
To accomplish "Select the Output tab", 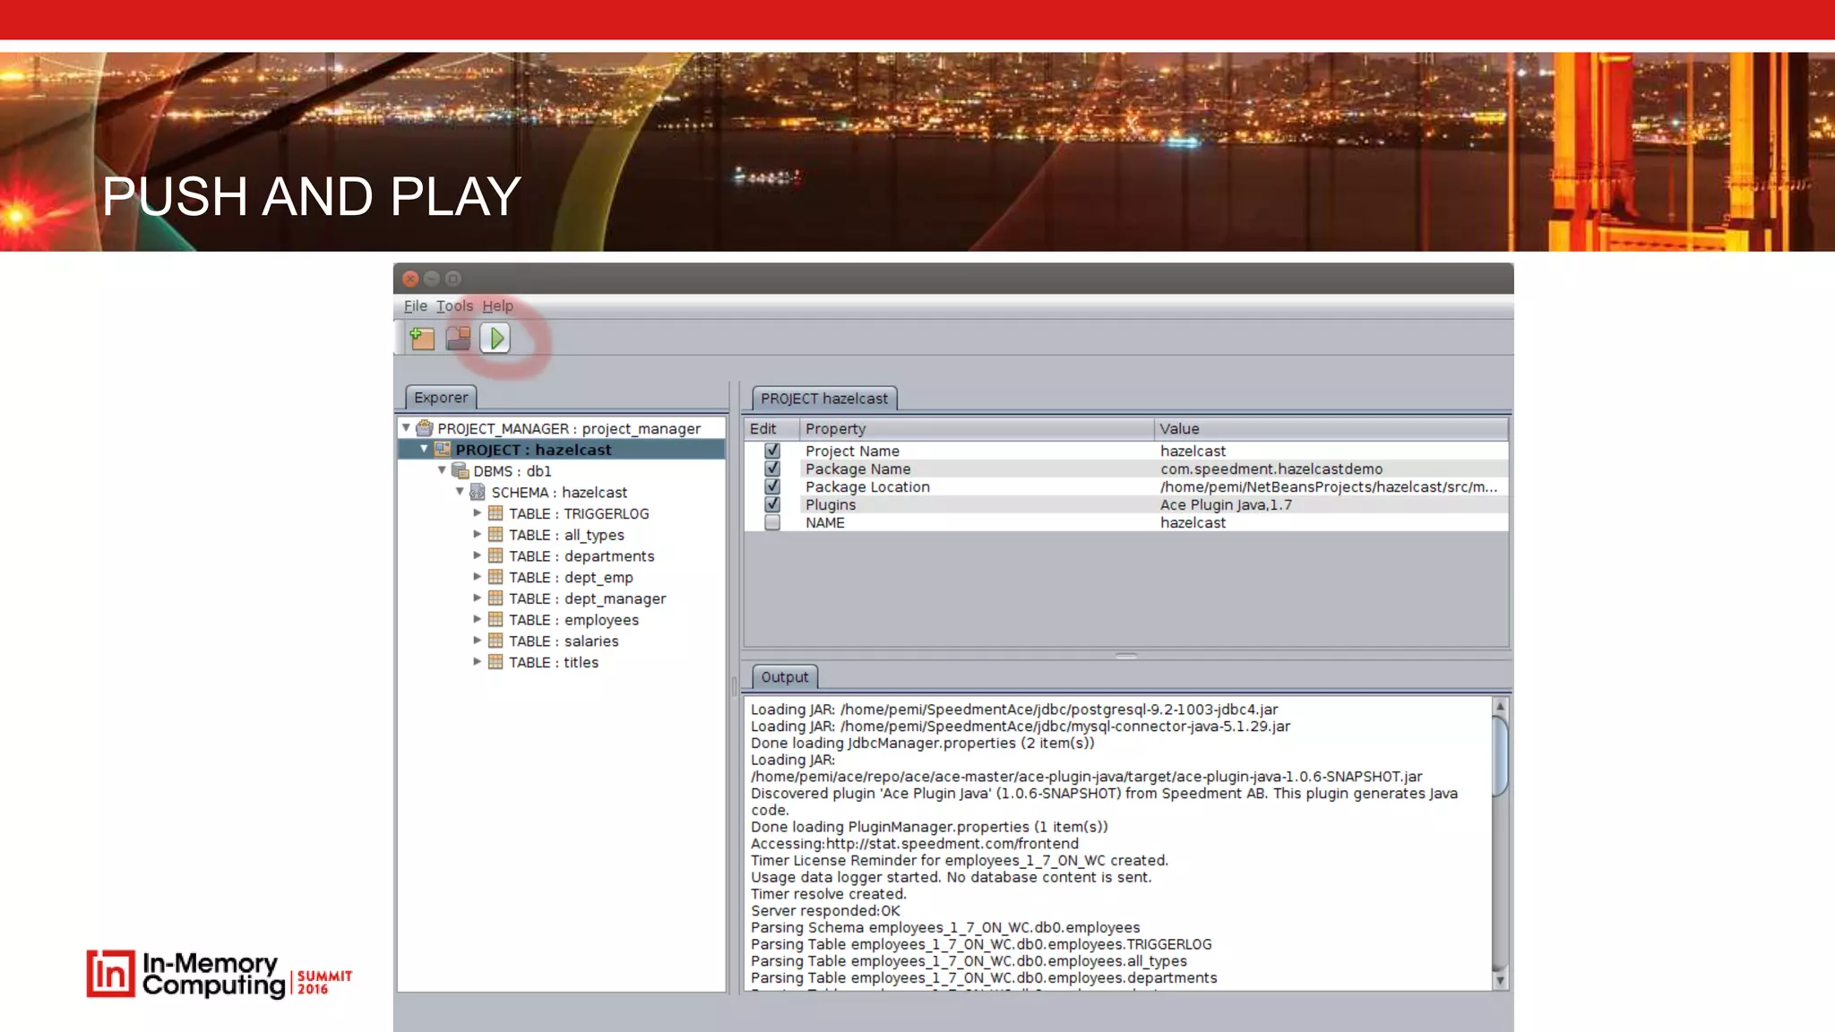I will [x=784, y=677].
